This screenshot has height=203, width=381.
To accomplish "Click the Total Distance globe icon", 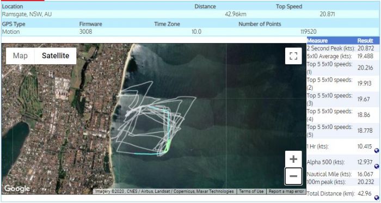I will point(377,198).
